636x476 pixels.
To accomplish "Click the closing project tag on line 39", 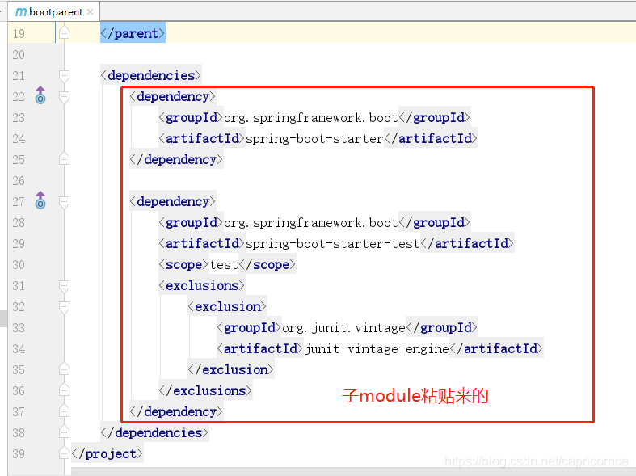I will tap(107, 453).
